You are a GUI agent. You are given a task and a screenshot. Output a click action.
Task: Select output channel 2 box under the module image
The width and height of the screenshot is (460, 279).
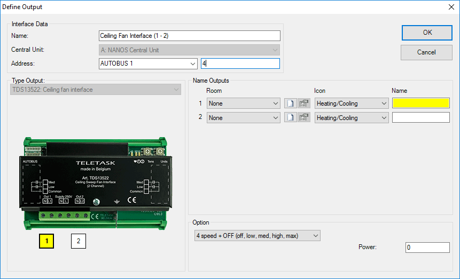[x=79, y=241]
